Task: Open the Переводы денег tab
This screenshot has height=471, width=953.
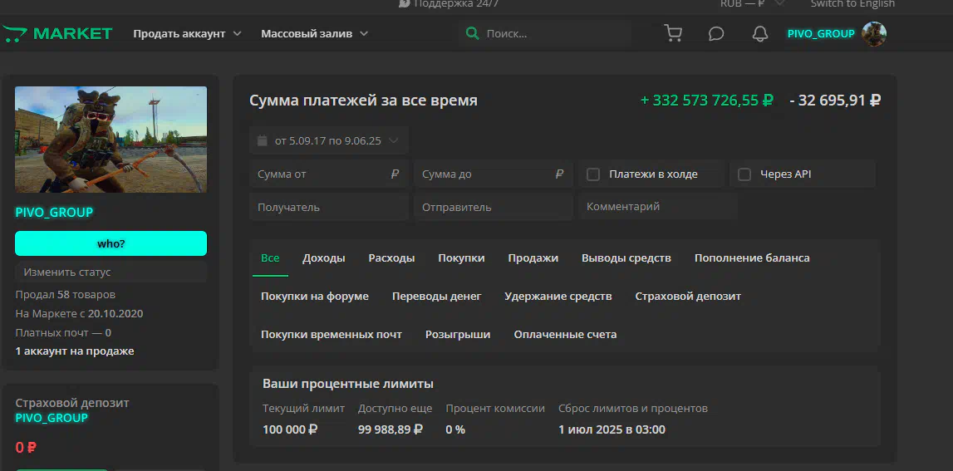Action: 436,297
